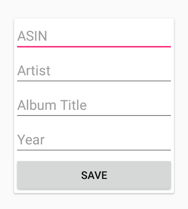188x209 pixels.
Task: Submit the album form with SAVE
Action: point(94,175)
